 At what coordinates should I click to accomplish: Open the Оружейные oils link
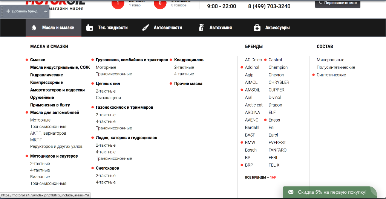point(42,97)
